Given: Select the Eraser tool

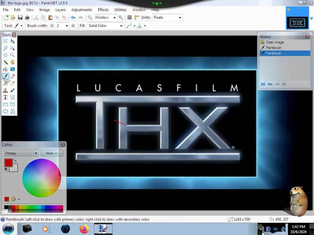Looking at the screenshot, I should point(12,76).
